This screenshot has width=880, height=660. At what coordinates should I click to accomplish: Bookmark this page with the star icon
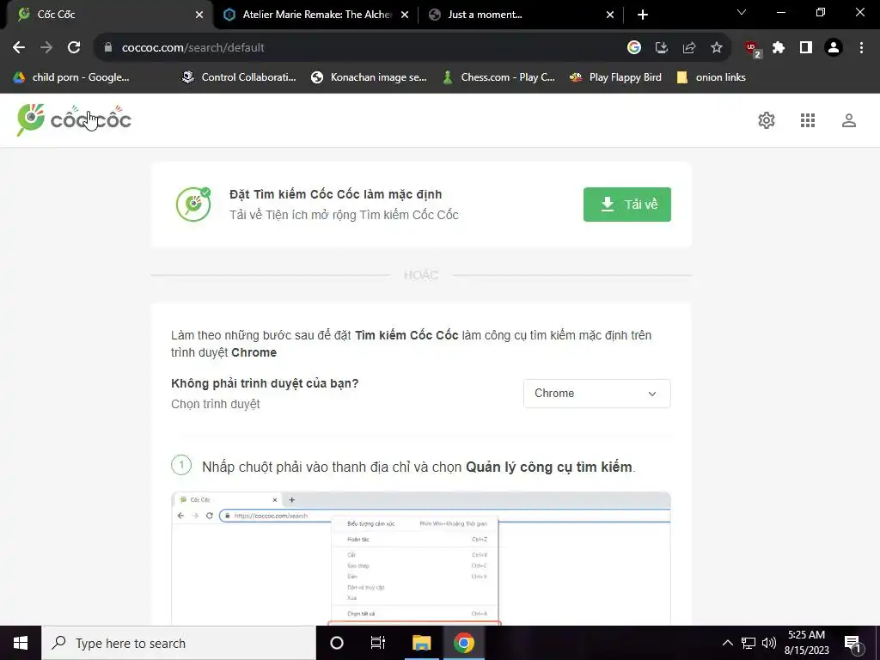[717, 48]
